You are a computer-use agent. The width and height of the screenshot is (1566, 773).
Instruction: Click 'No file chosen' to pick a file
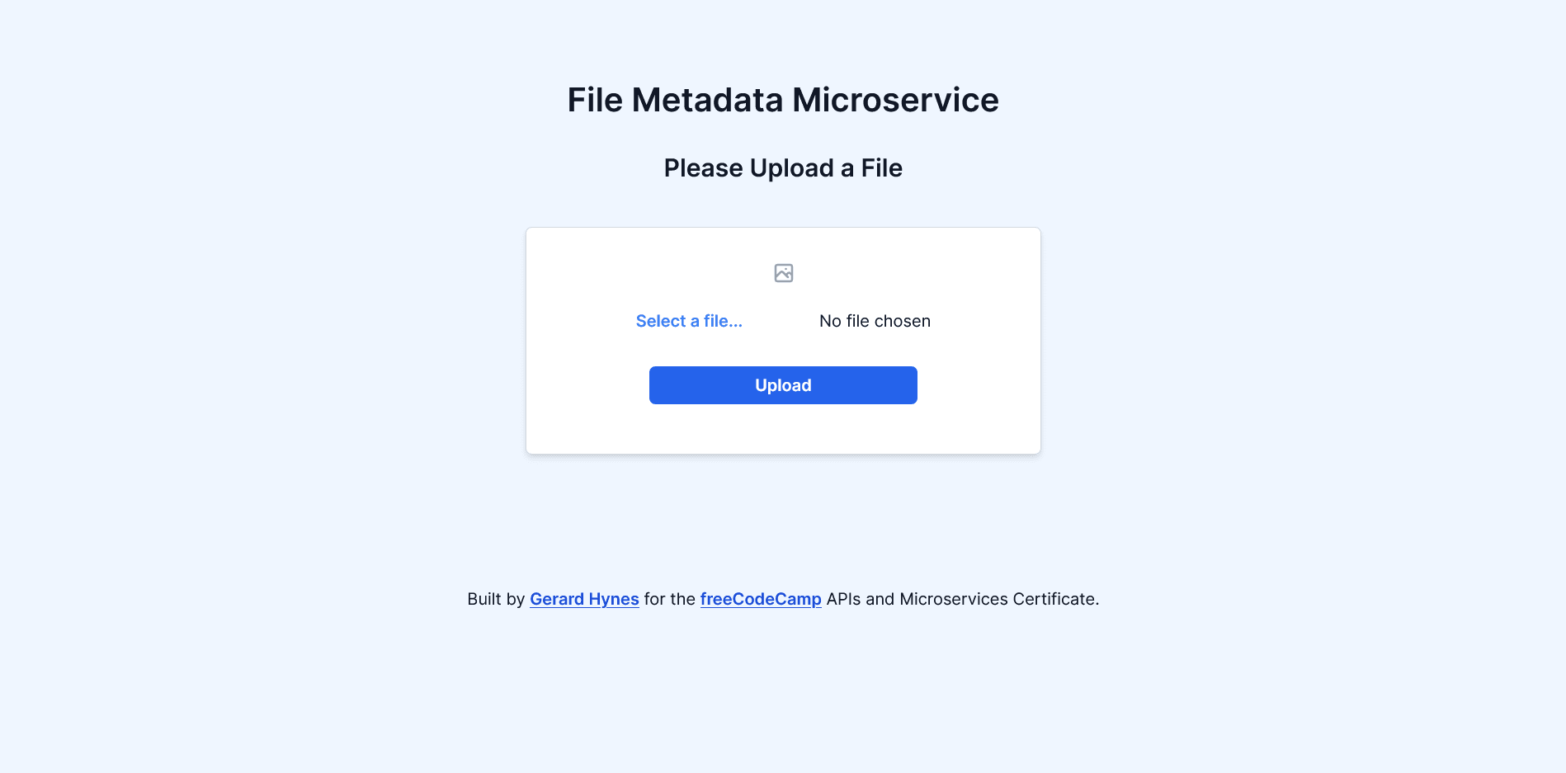[874, 321]
